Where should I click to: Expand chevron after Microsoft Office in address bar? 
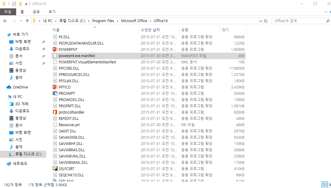(x=150, y=21)
